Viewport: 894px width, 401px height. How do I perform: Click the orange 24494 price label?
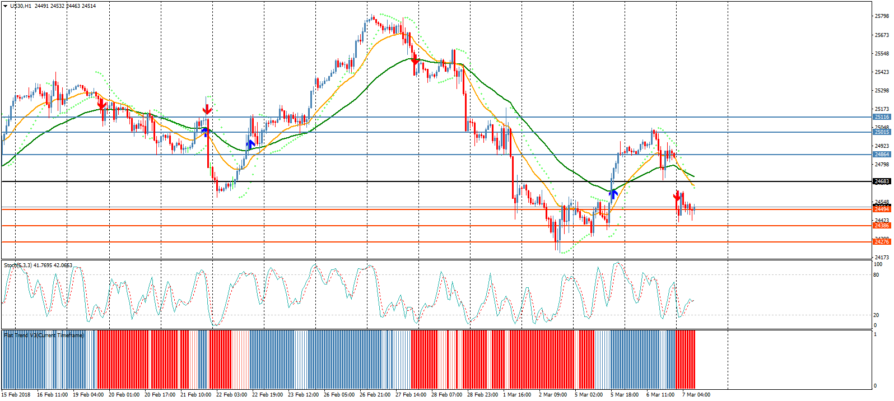click(881, 209)
